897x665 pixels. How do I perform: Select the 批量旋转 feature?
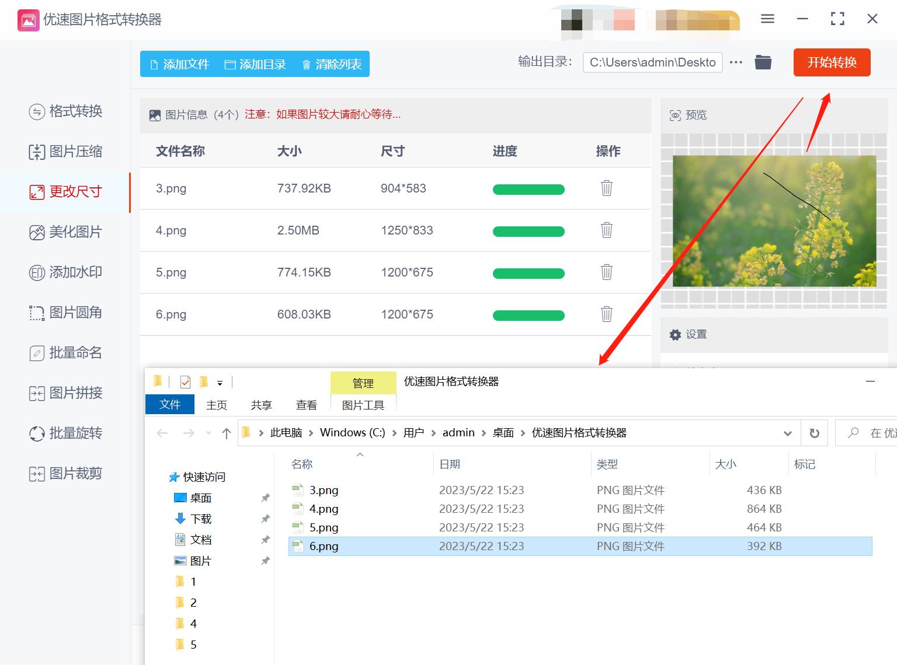point(66,433)
